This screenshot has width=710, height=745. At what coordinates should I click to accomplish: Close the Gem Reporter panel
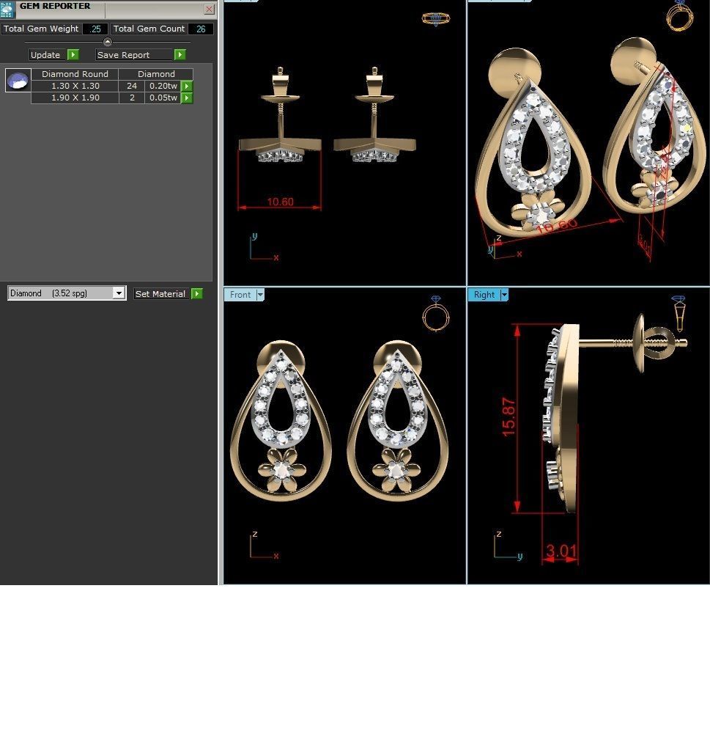click(x=209, y=9)
